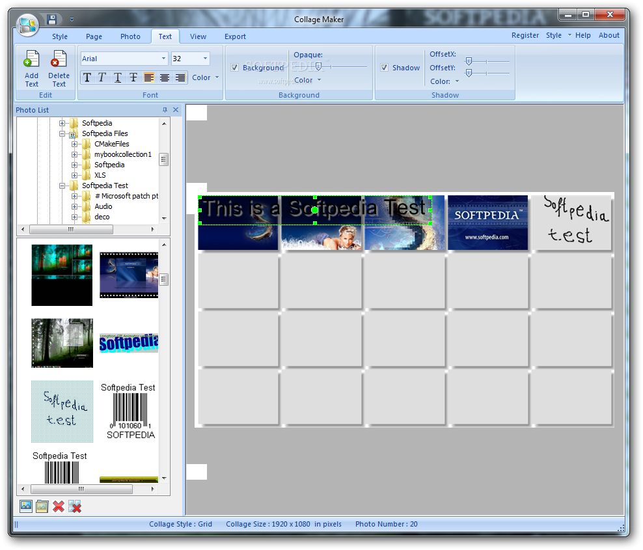The image size is (643, 550).
Task: Select the deco folder in tree
Action: pos(102,217)
